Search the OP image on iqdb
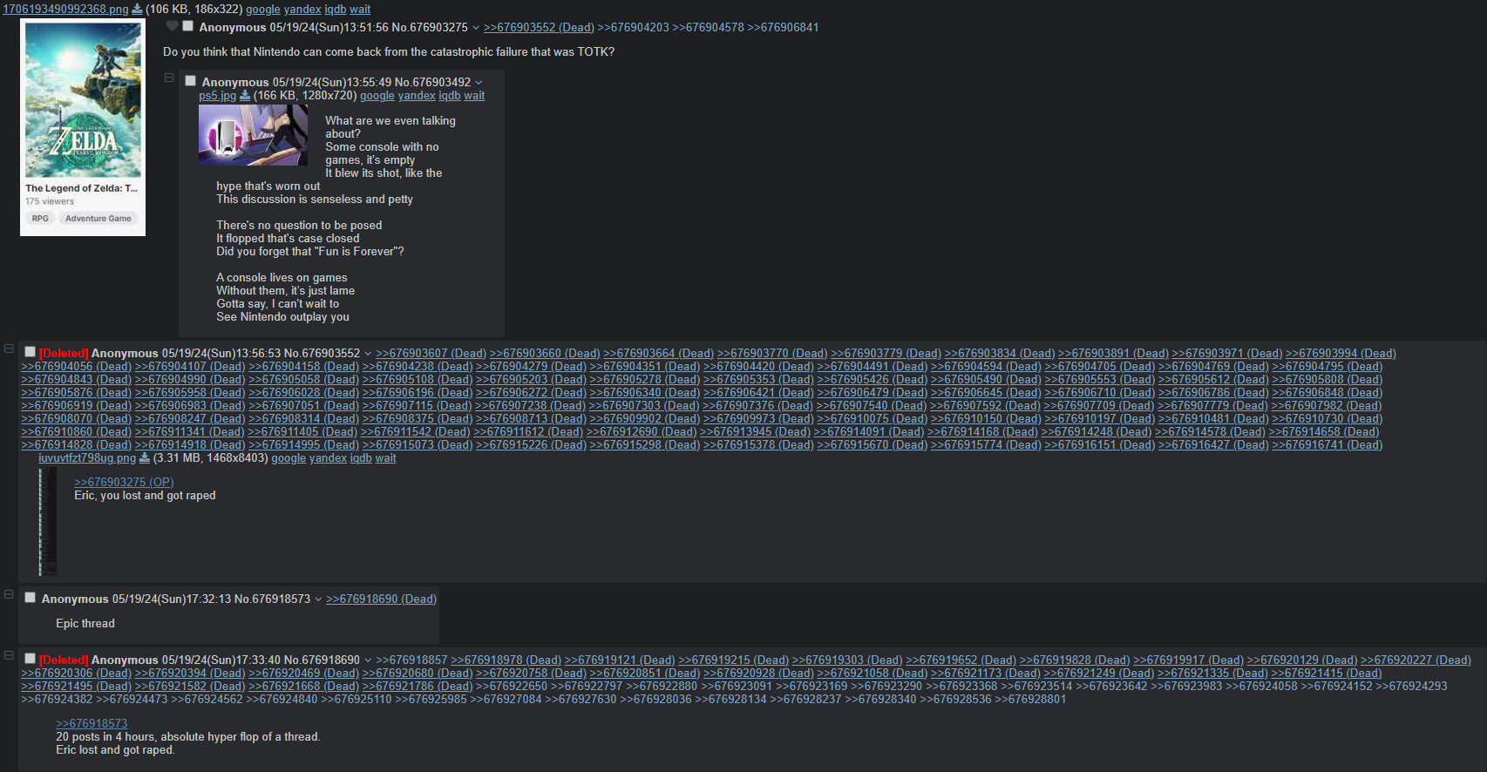The height and width of the screenshot is (772, 1487). click(336, 10)
